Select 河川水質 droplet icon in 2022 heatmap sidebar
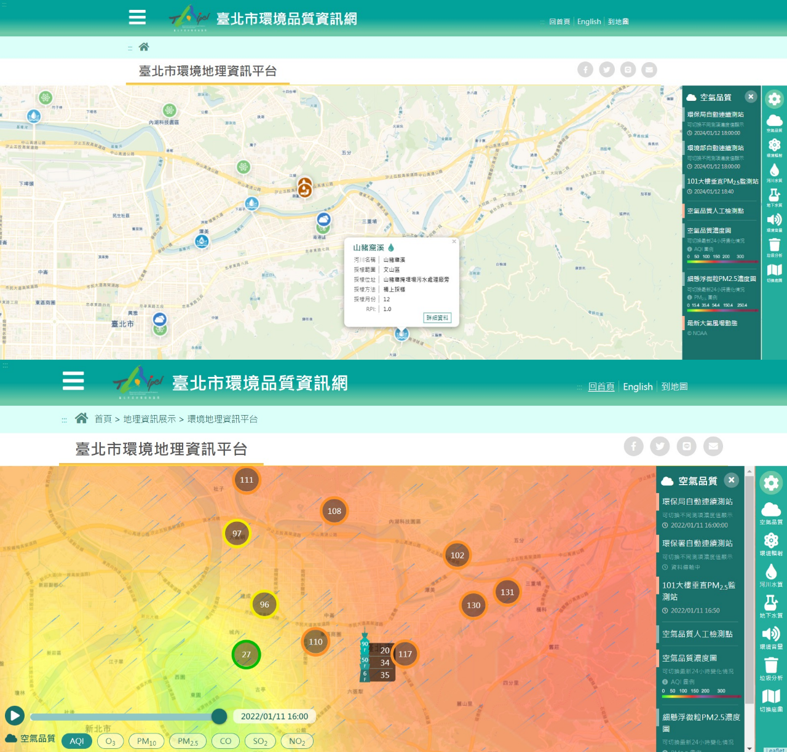The image size is (787, 752). pos(771,576)
